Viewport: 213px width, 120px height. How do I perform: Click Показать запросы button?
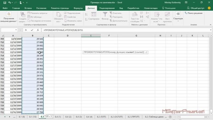pyautogui.click(x=37, y=13)
